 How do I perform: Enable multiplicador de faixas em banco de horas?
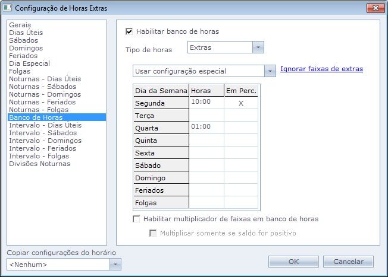(136, 219)
